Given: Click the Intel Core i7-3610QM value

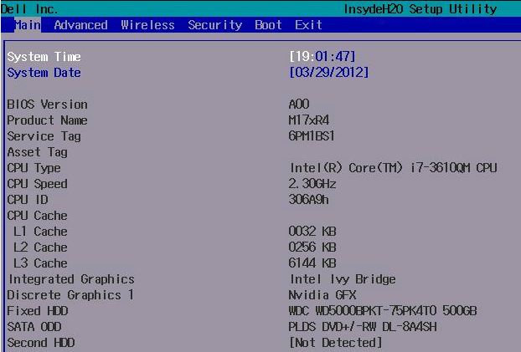Looking at the screenshot, I should 394,168.
